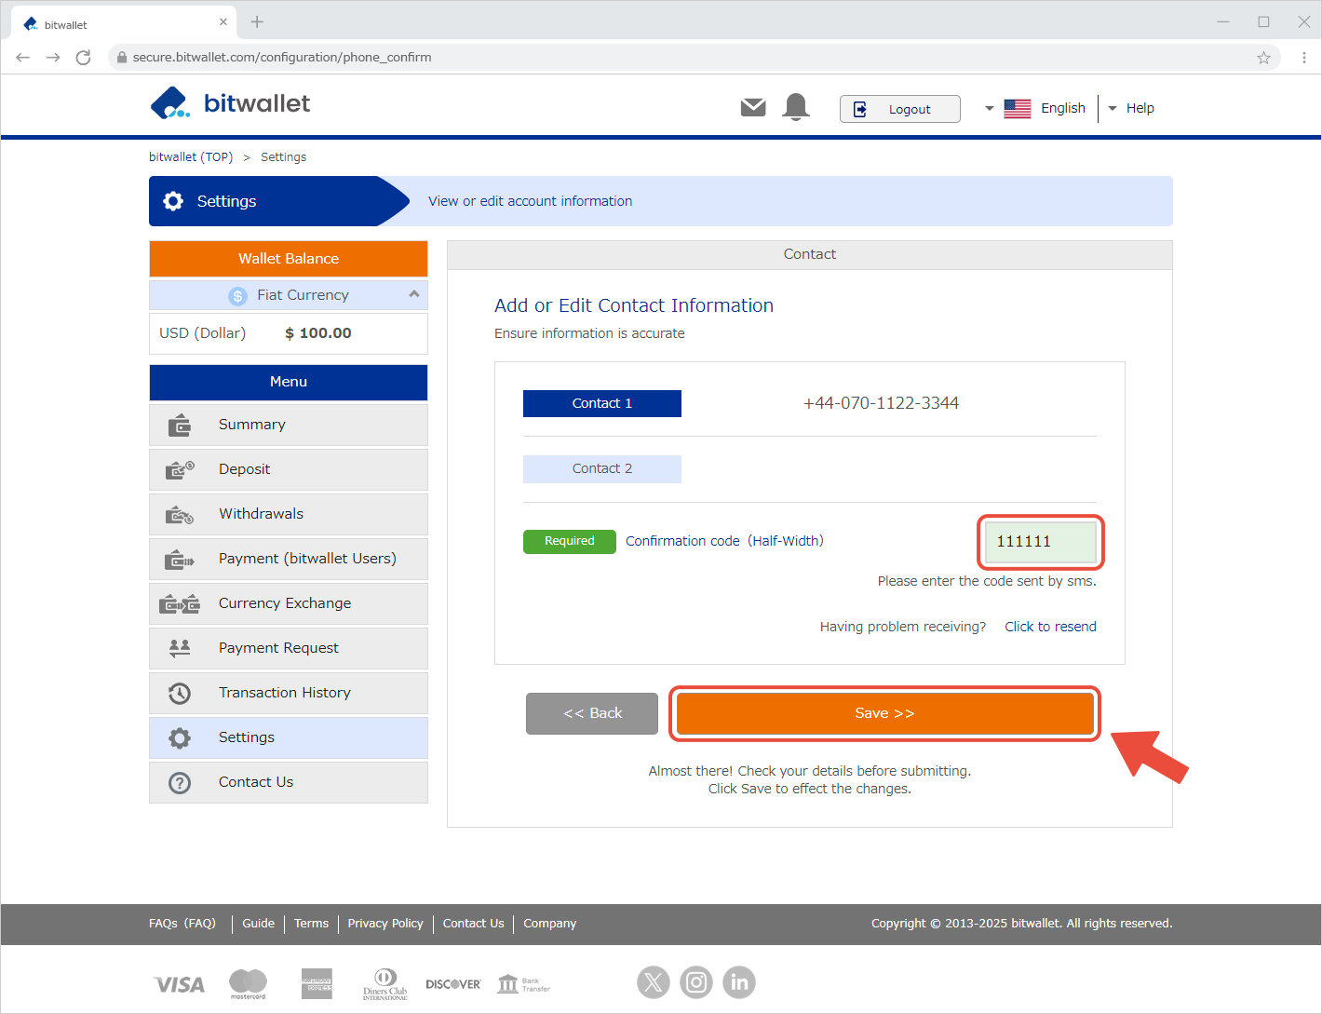Open the Instagram social icon
This screenshot has width=1322, height=1014.
coord(696,981)
